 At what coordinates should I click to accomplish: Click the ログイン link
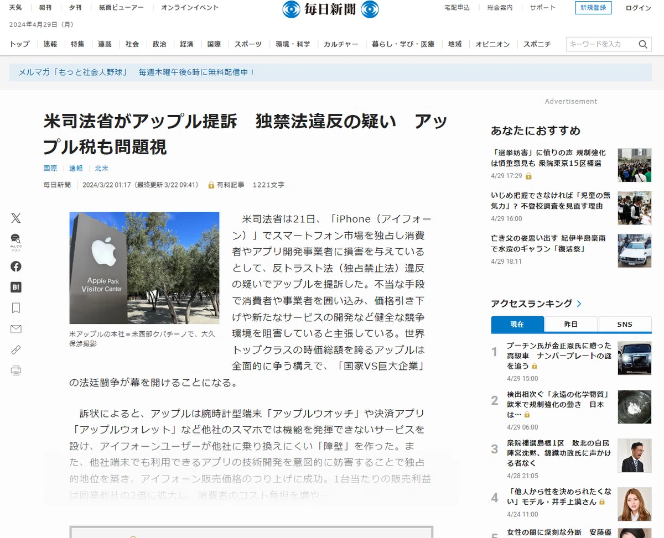tap(639, 8)
